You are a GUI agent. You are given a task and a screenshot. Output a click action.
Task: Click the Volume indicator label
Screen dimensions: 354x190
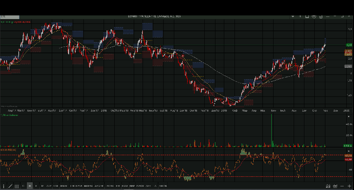tap(10, 116)
